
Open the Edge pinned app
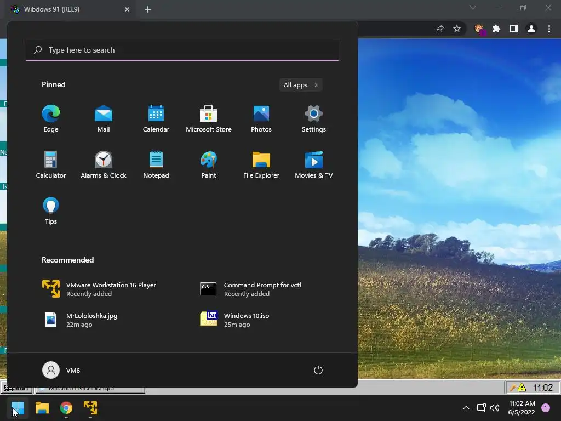click(x=51, y=118)
